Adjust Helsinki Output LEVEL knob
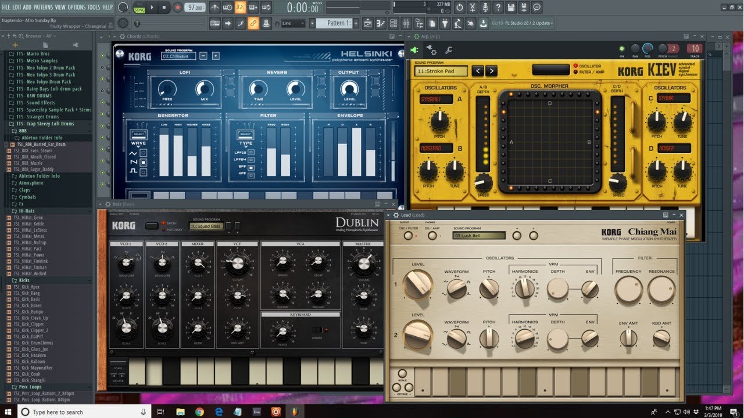This screenshot has width=744, height=418. 349,88
